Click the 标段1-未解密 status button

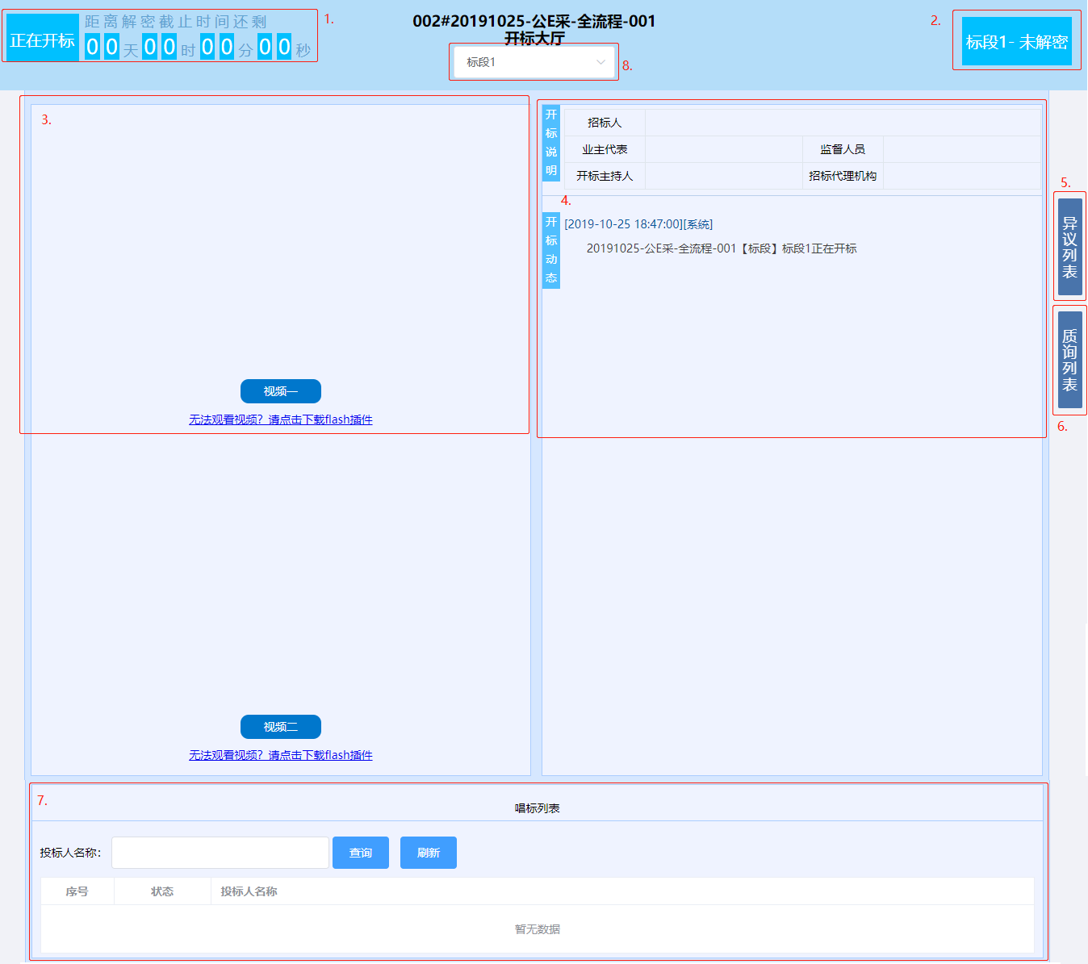tap(1016, 42)
